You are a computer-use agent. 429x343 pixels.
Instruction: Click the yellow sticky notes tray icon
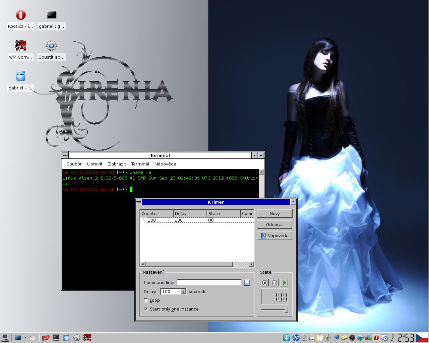pyautogui.click(x=344, y=338)
